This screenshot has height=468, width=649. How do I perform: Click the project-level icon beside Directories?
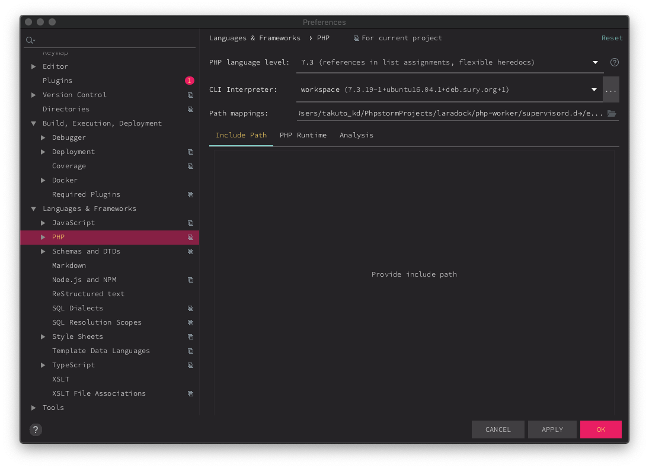[190, 109]
